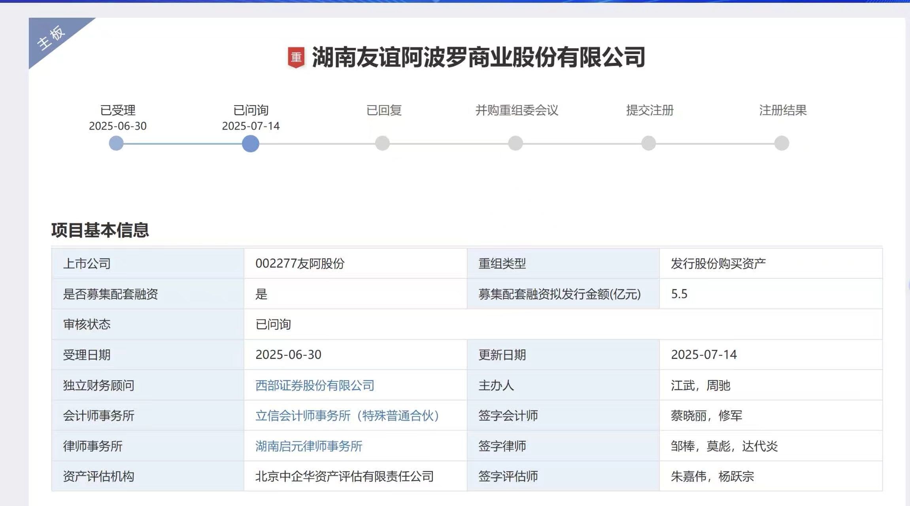The height and width of the screenshot is (506, 910).
Task: Click the 资产评估机构 header cell
Action: [148, 476]
